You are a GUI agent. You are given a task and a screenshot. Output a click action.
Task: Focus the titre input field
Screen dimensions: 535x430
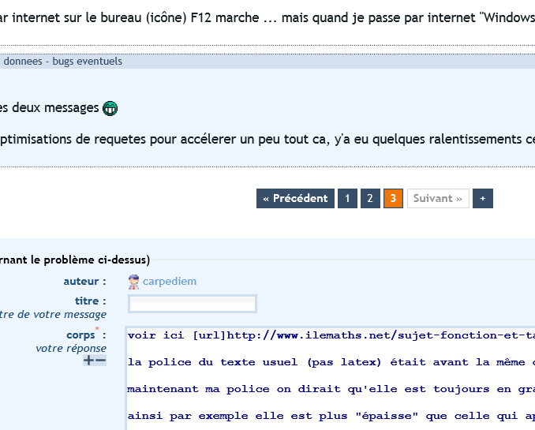point(193,304)
